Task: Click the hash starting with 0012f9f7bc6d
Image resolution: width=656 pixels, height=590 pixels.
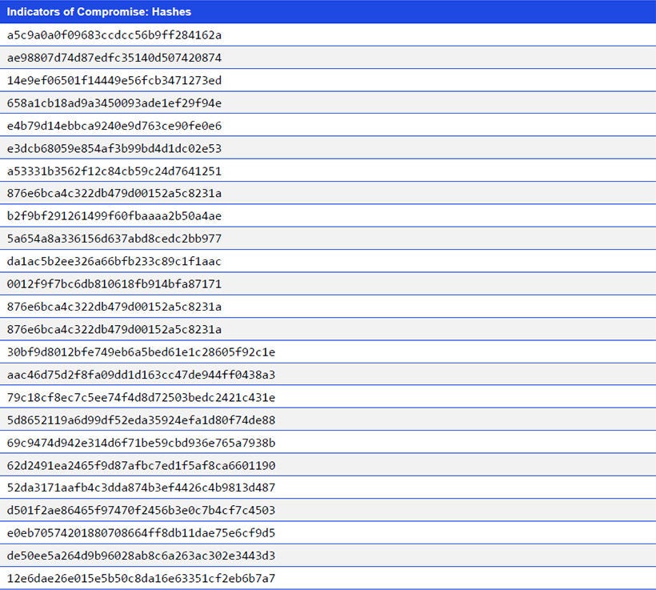Action: pyautogui.click(x=114, y=284)
